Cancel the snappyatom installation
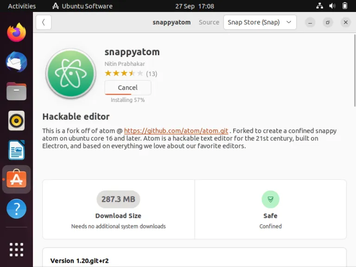 (127, 88)
